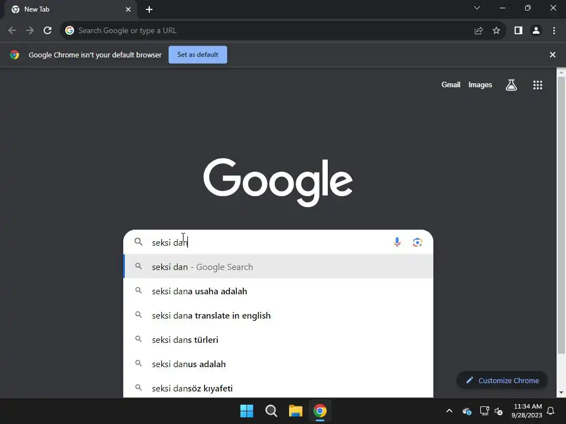Screen dimensions: 566x424
Task: Select suggestion 'seksi dans türleri'
Action: 279,340
